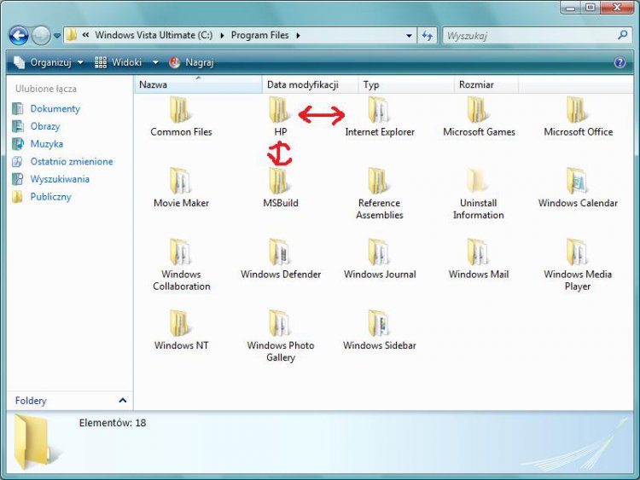
Task: Select the Windows Calendar folder icon
Action: click(577, 181)
